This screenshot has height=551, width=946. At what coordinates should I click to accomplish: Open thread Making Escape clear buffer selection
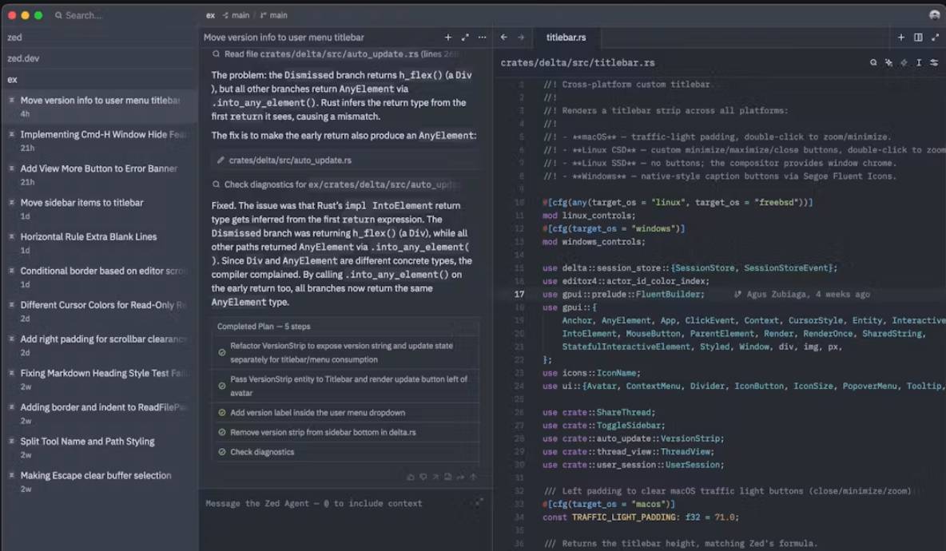100,482
